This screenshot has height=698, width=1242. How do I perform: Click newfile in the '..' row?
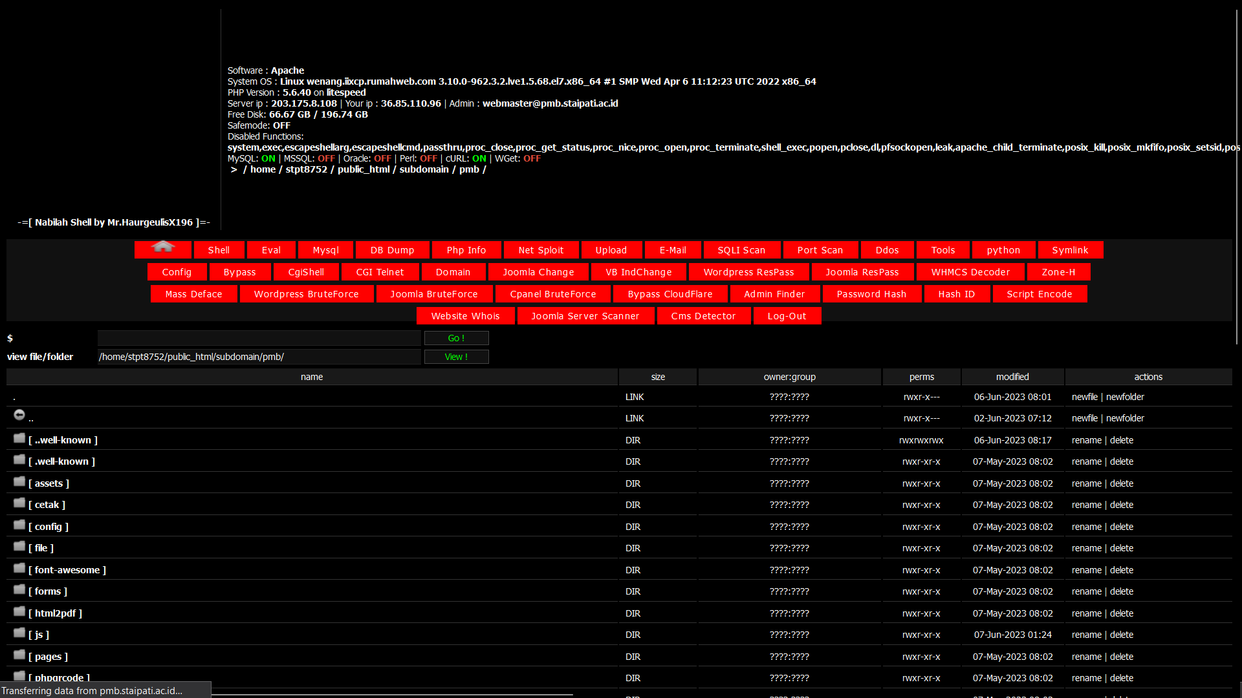pos(1085,418)
